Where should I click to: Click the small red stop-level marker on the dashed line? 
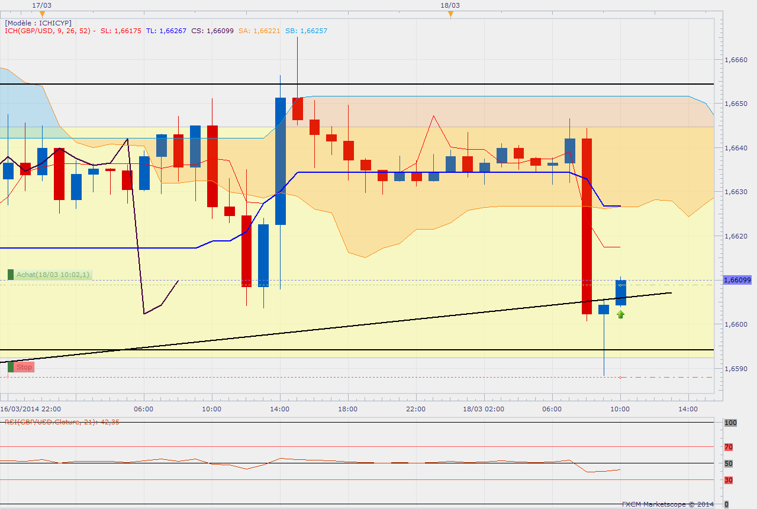pos(620,377)
